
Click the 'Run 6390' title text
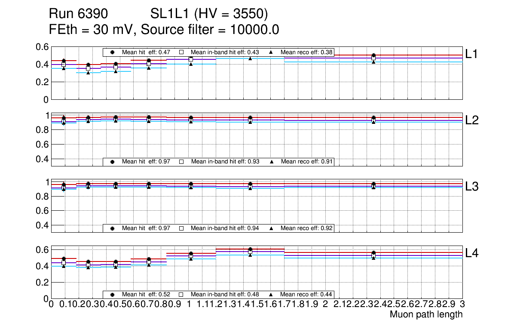[78, 14]
